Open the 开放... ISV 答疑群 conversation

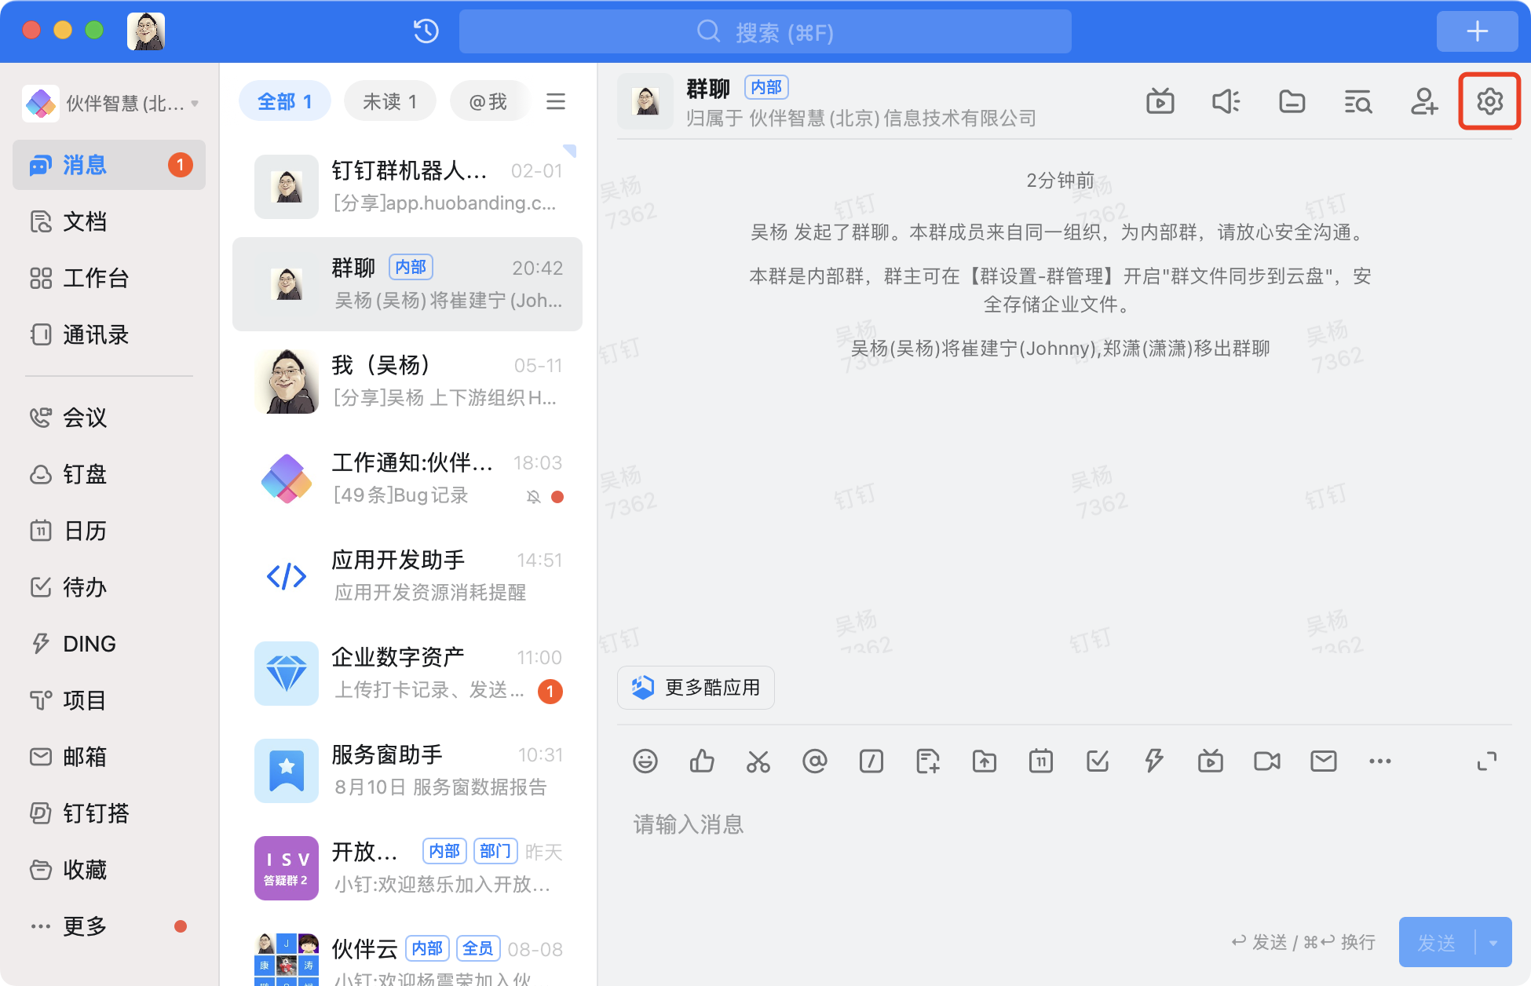407,868
